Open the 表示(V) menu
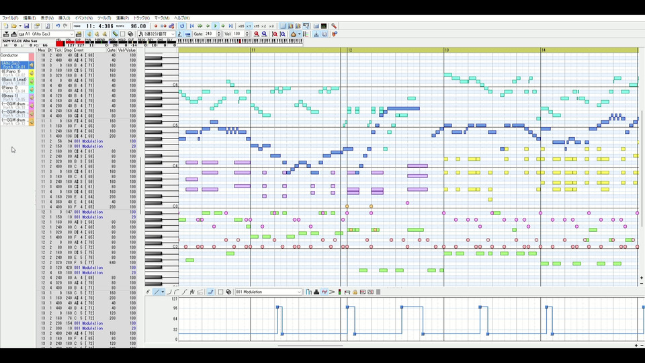This screenshot has width=645, height=363. coord(47,18)
